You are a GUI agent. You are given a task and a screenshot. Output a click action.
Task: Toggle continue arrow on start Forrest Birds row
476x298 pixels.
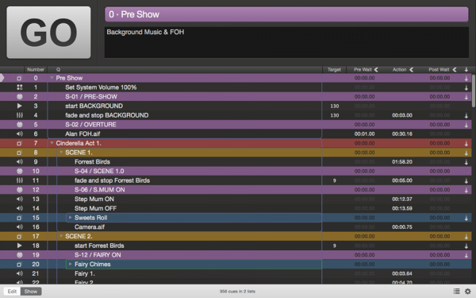point(466,246)
